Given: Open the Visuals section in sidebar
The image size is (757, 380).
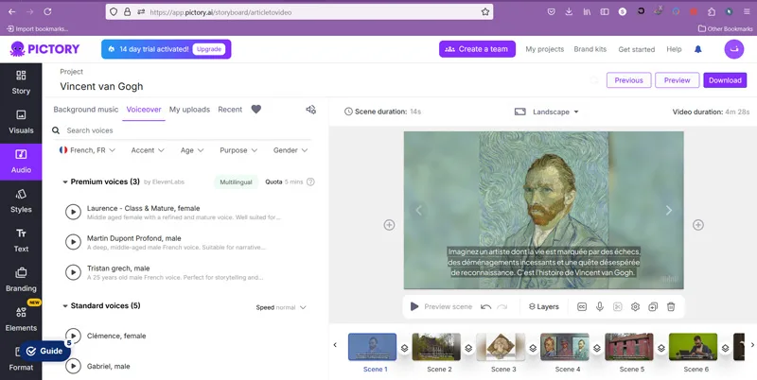Looking at the screenshot, I should click(21, 123).
